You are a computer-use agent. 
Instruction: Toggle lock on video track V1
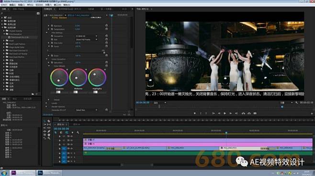(59, 148)
